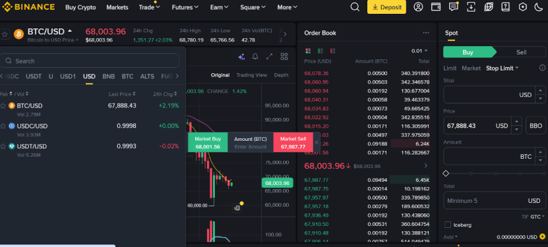Open the wallet icon
Screen dimensions: 548x247
tap(436, 7)
